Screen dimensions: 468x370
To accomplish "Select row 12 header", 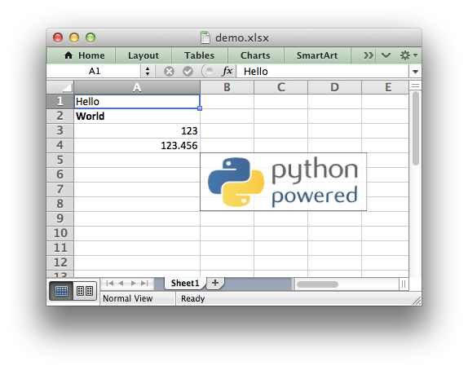I will click(60, 262).
